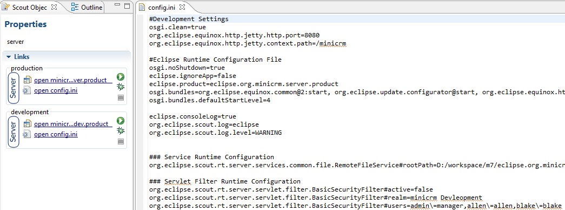
Task: Click the osgi.clean=true line
Action: (177, 27)
